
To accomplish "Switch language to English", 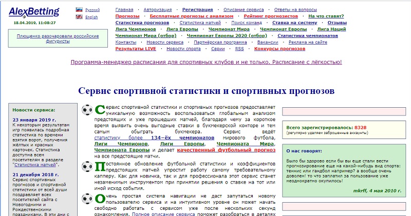I will pyautogui.click(x=91, y=17).
